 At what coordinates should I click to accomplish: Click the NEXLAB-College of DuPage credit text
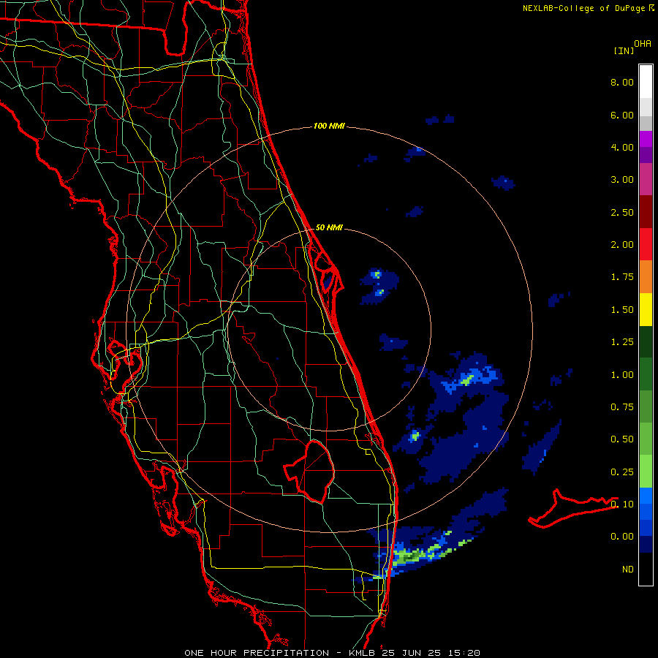pyautogui.click(x=588, y=8)
